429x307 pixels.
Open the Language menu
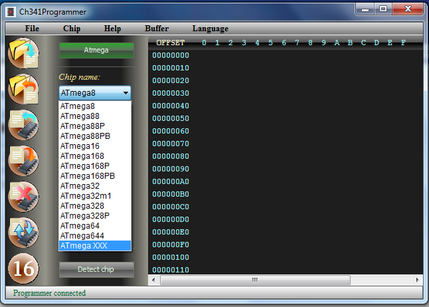(x=211, y=29)
